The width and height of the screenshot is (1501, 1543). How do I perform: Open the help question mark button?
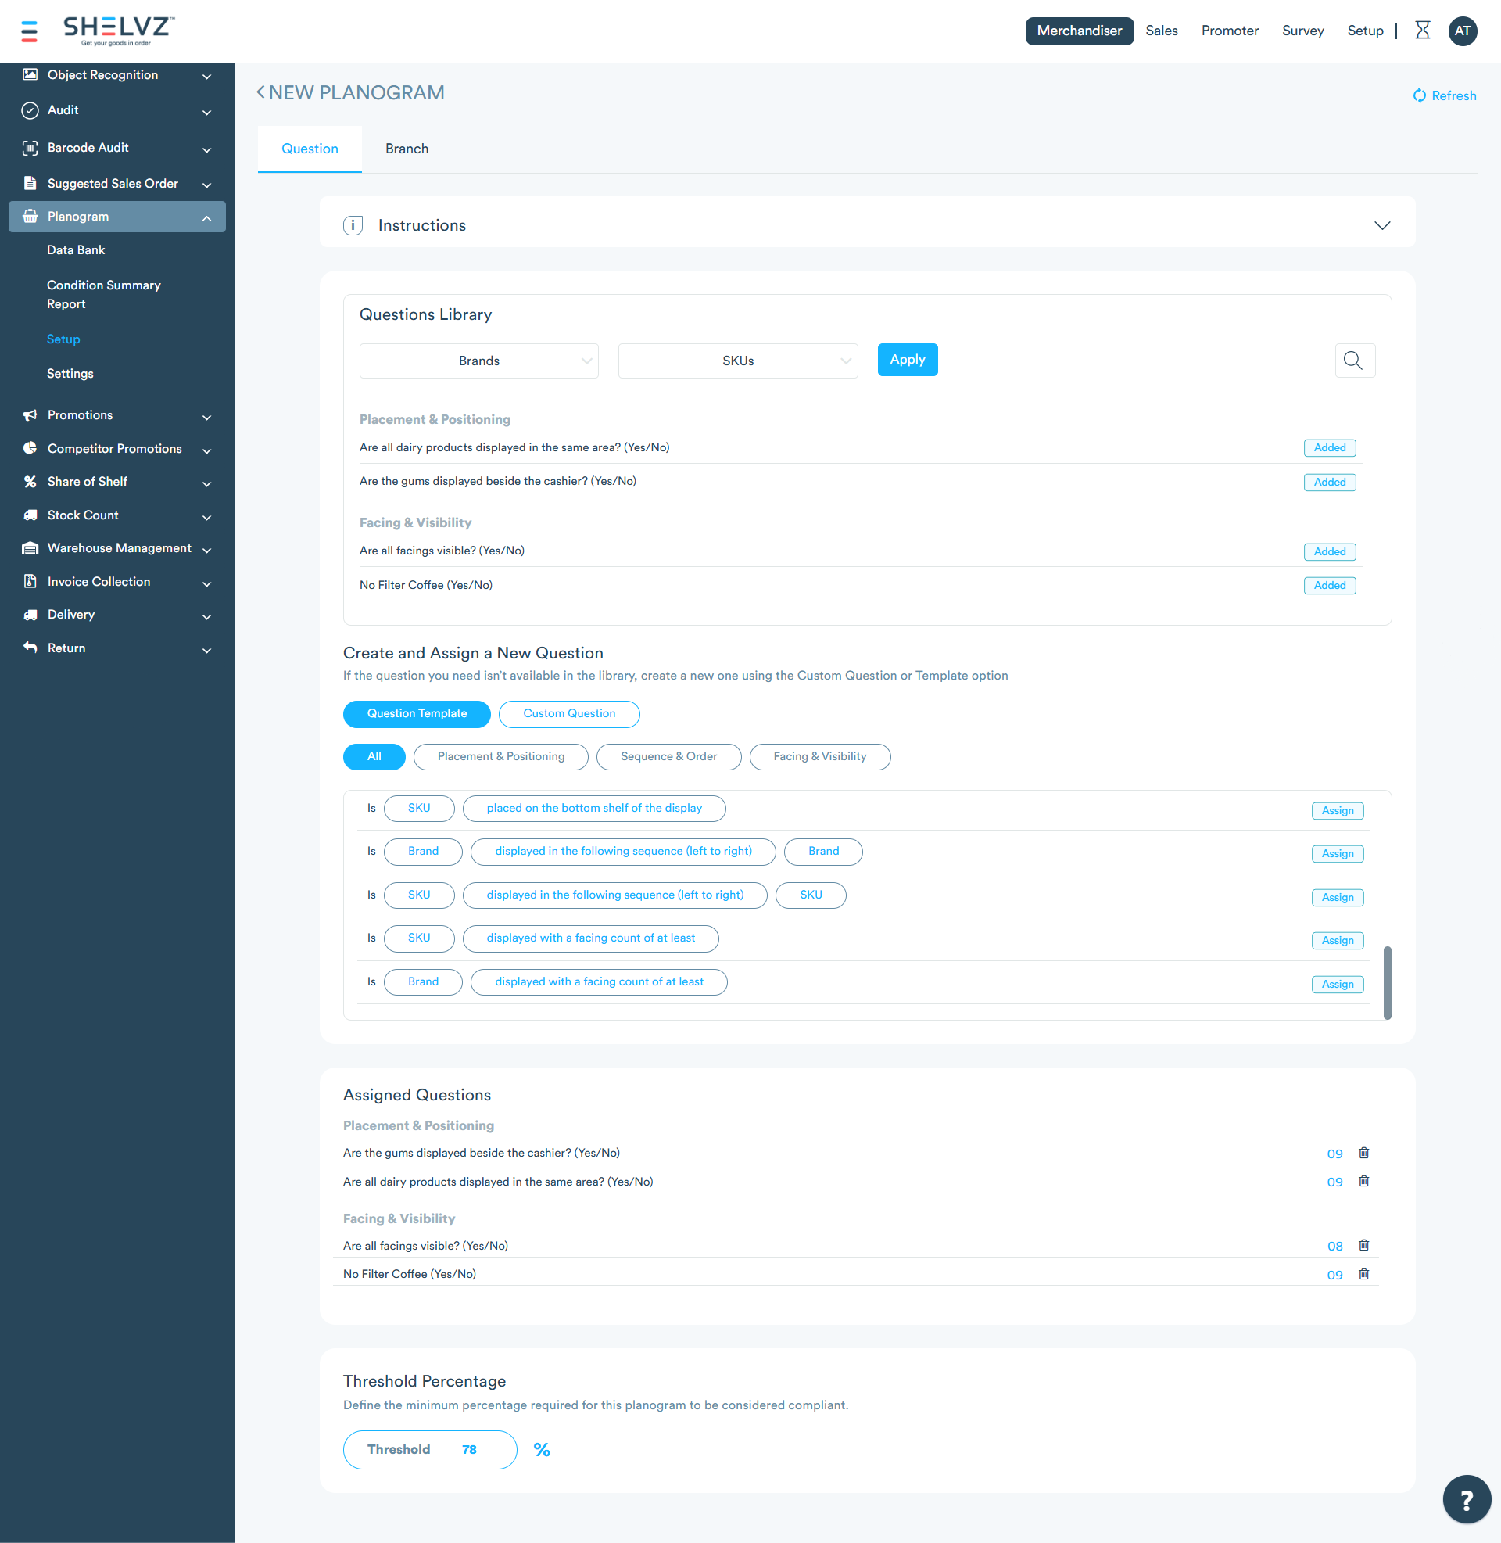(1466, 1498)
